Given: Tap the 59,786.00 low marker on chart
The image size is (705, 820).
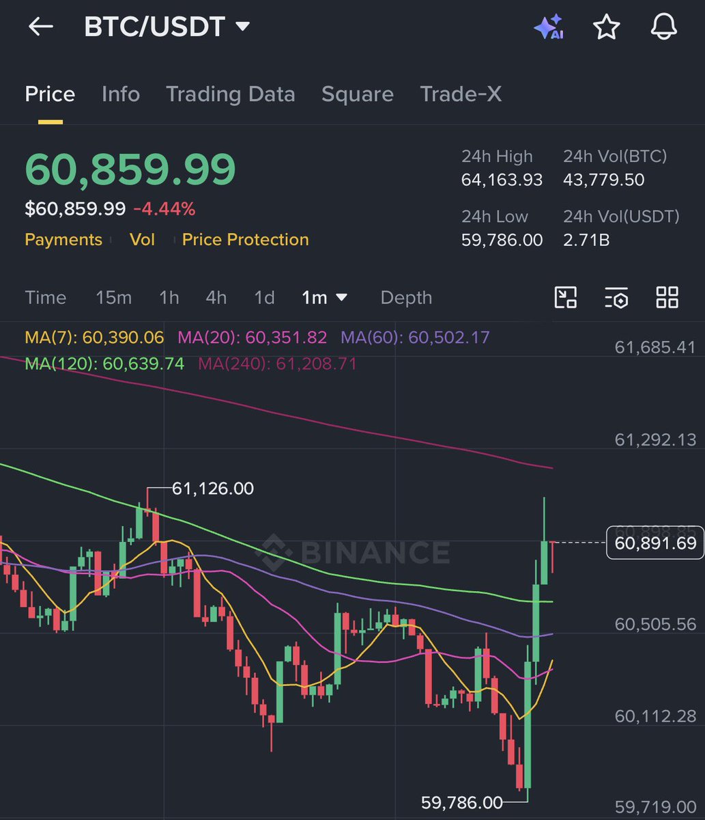Looking at the screenshot, I should [462, 802].
